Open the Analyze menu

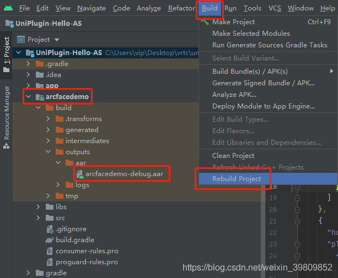pyautogui.click(x=149, y=8)
